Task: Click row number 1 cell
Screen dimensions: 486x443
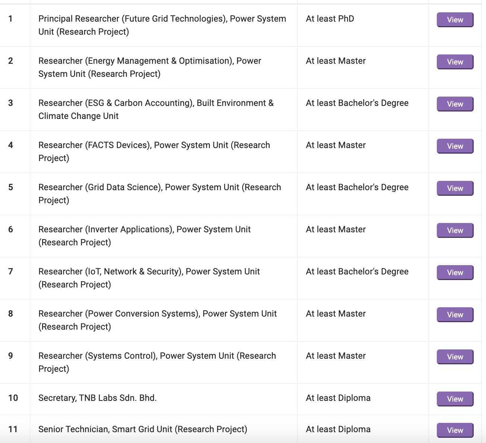Action: (x=10, y=19)
